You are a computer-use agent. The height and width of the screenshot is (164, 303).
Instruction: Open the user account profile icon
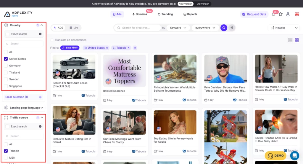coord(288,14)
